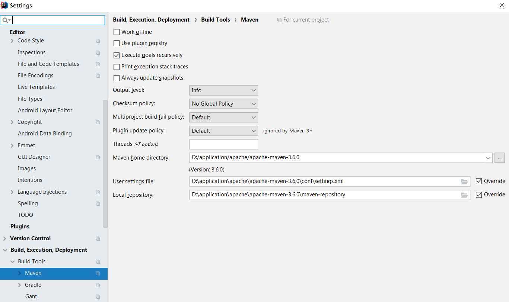
Task: Click the IntelliJ logo in title bar
Action: coord(4,5)
